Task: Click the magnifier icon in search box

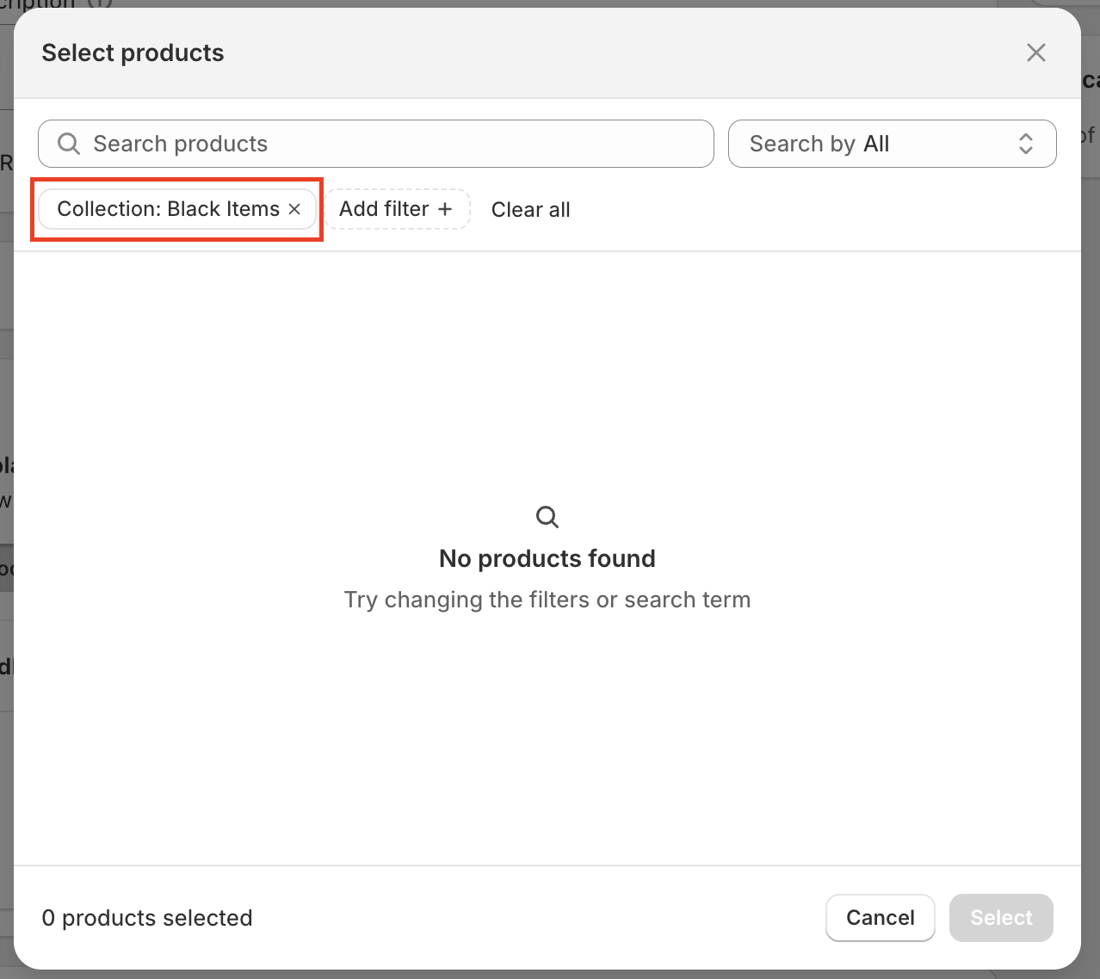Action: point(69,144)
